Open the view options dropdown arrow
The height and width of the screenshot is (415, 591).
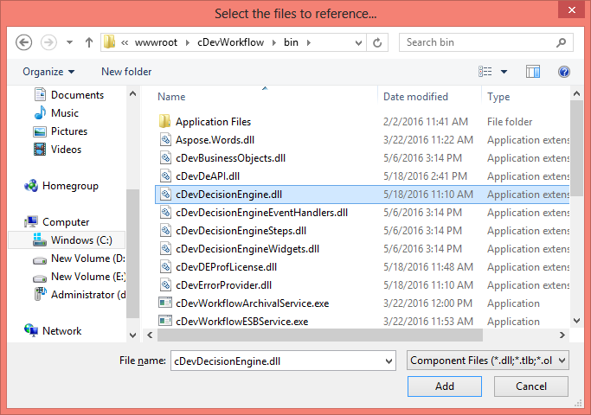click(x=504, y=72)
